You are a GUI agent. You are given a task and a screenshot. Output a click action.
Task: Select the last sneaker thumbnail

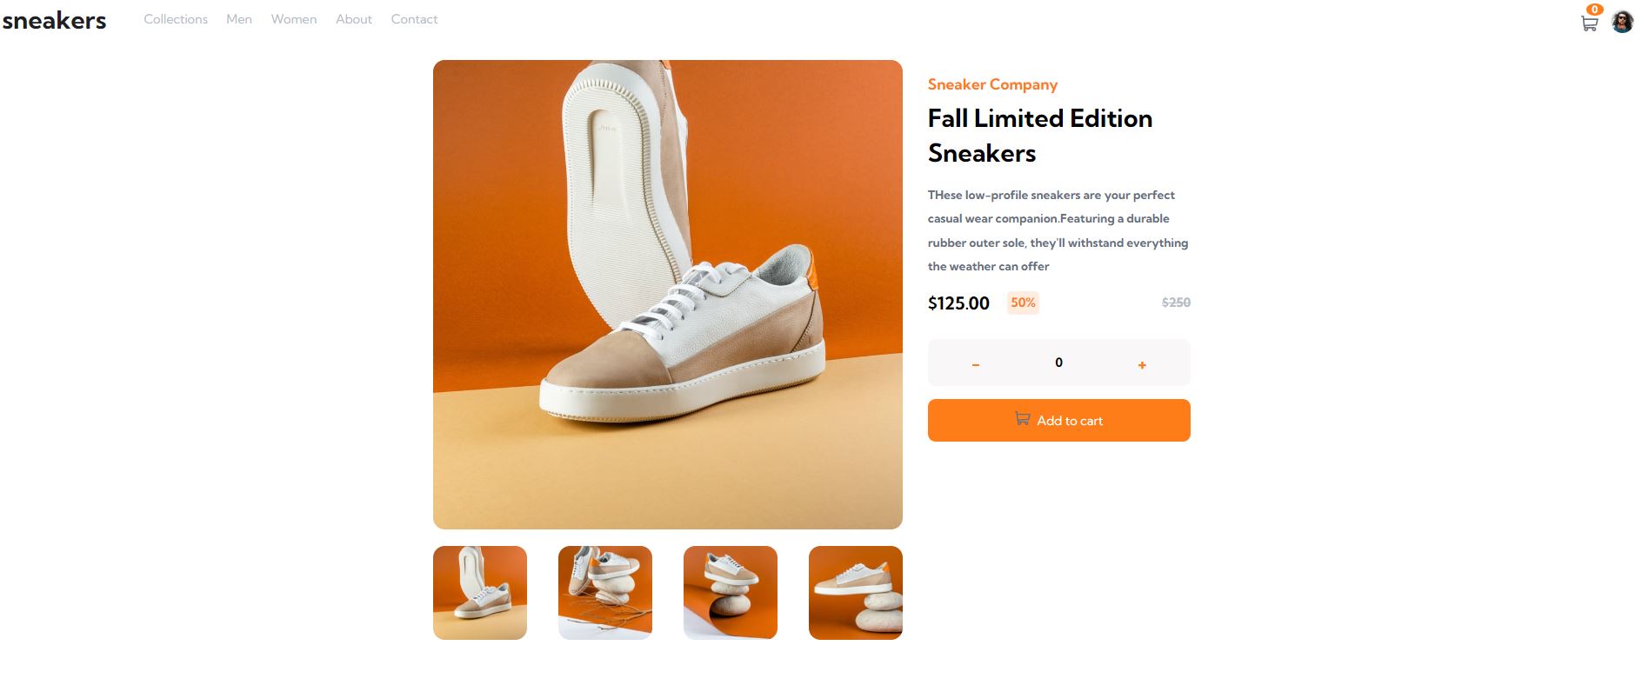click(x=855, y=592)
